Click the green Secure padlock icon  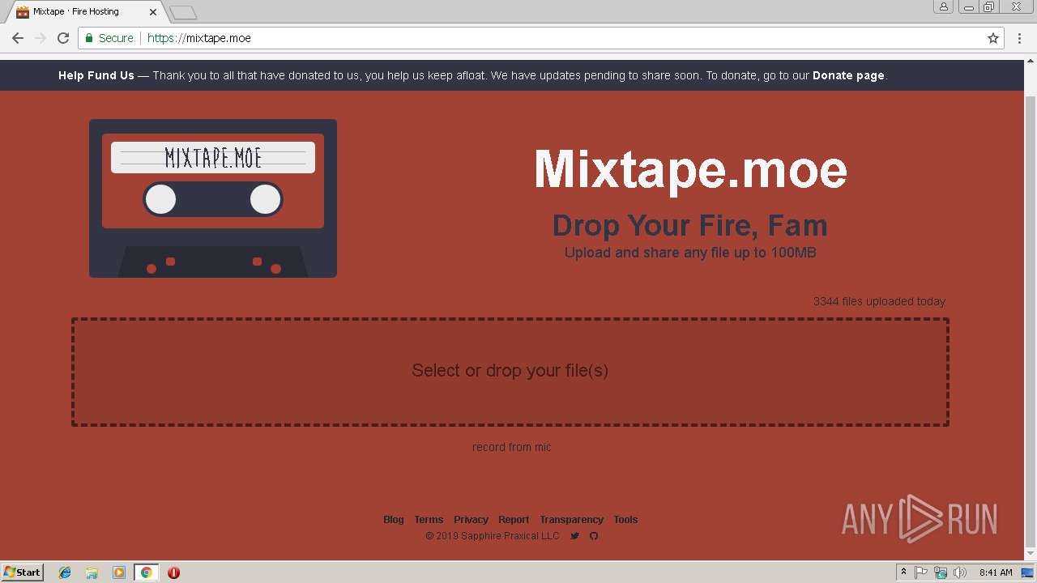click(x=89, y=38)
